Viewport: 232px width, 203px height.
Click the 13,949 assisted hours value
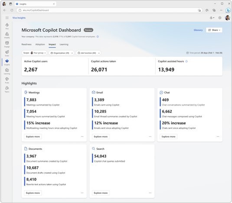pos(166,70)
